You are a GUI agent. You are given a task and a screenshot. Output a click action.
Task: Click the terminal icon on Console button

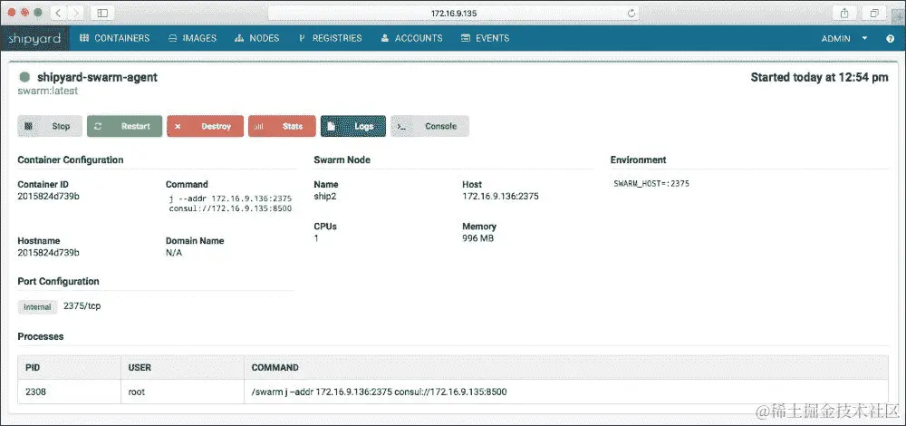click(401, 127)
